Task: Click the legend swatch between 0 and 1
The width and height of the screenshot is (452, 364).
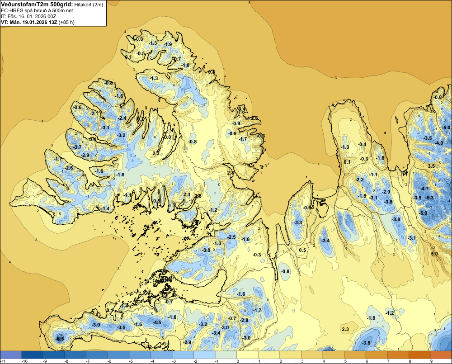Action: coord(247,355)
